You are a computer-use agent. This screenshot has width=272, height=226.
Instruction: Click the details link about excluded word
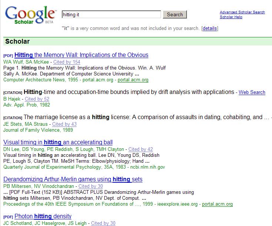pyautogui.click(x=210, y=28)
